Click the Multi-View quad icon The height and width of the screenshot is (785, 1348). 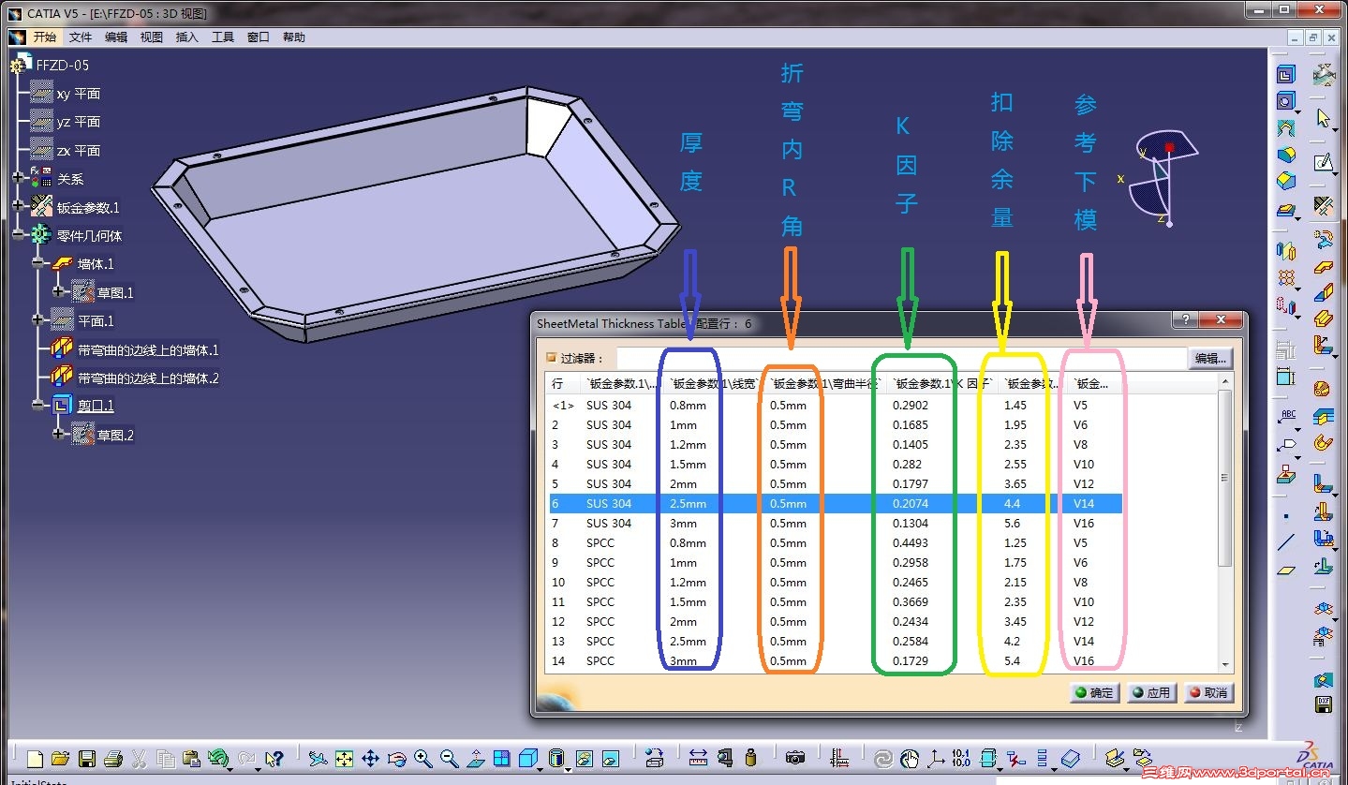(501, 758)
